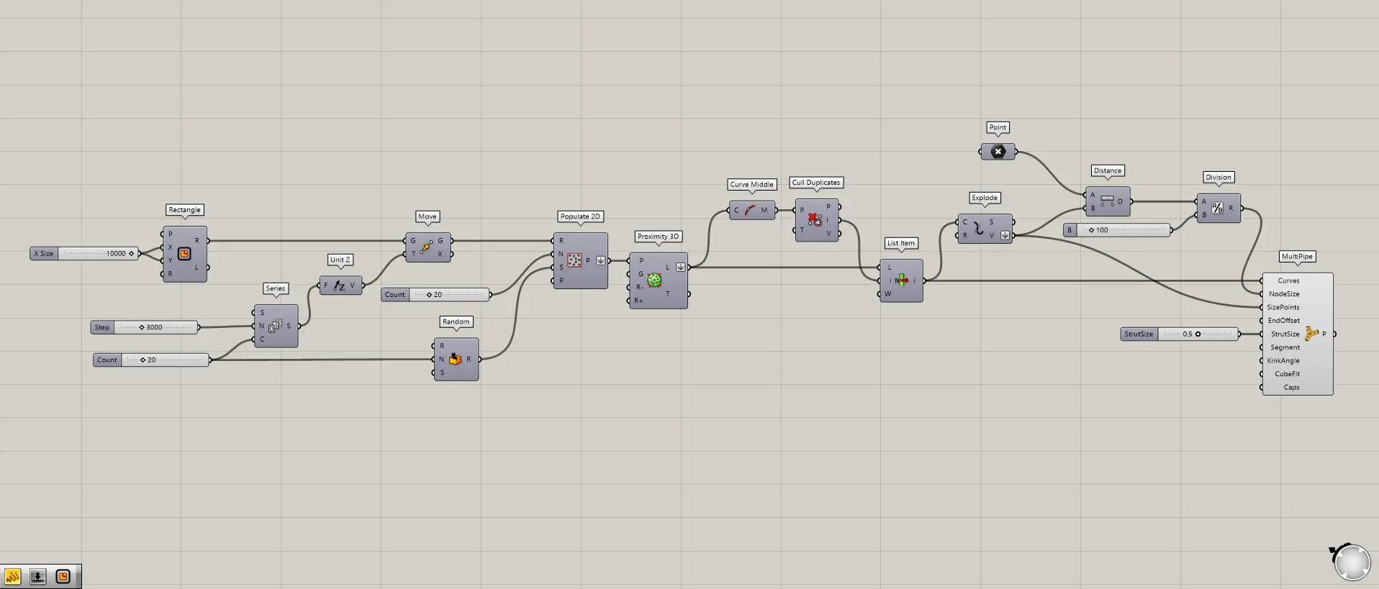Click the Random component icon
Screen dimensions: 1379x589
[x=455, y=359]
